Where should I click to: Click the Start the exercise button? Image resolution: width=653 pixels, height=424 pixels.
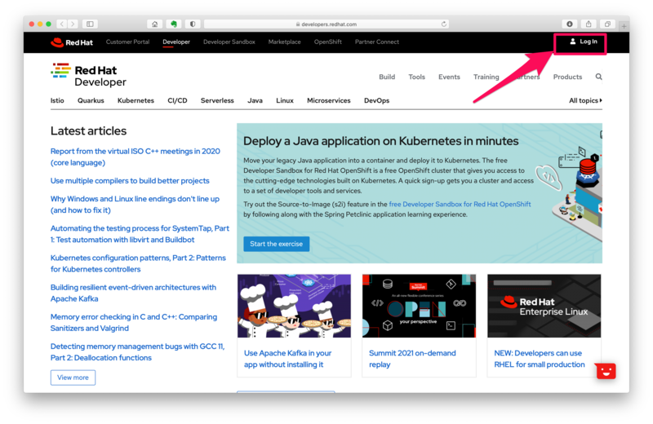[x=276, y=244]
